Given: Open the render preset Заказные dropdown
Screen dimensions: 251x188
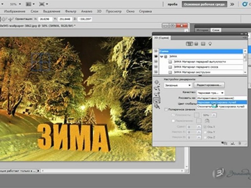Looking at the screenshot, I should 178,85.
